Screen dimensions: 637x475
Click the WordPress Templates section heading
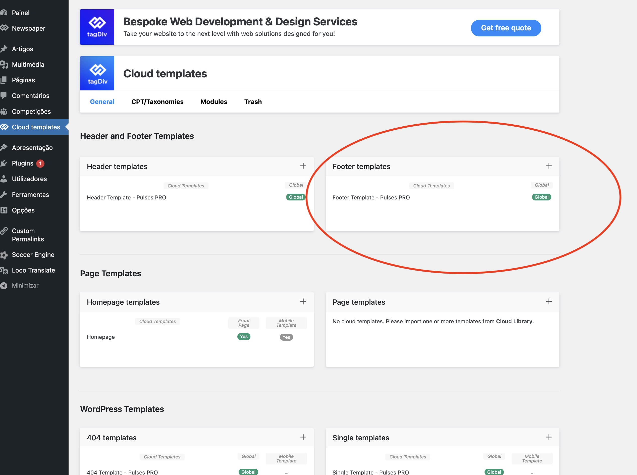(x=122, y=409)
